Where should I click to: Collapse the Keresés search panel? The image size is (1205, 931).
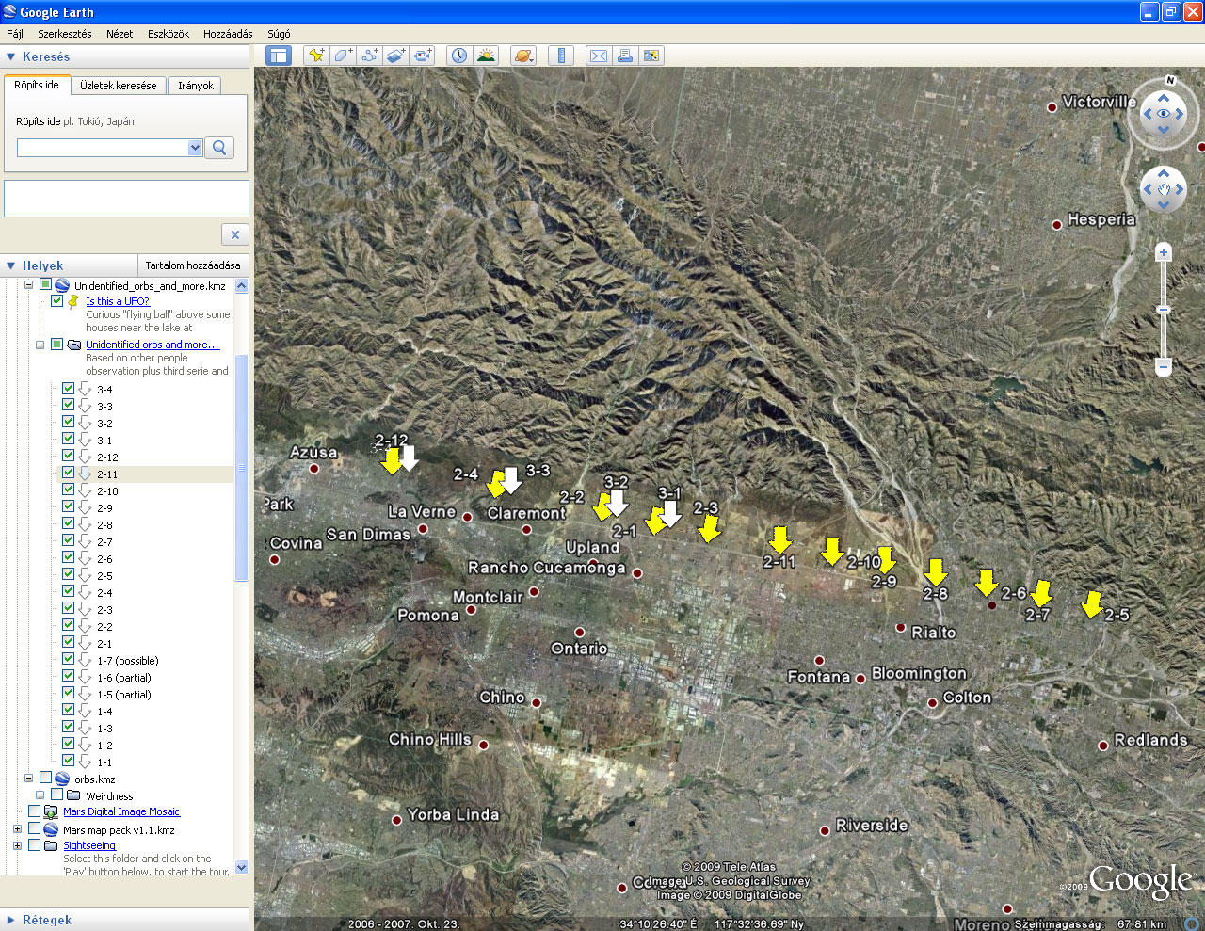pos(11,56)
